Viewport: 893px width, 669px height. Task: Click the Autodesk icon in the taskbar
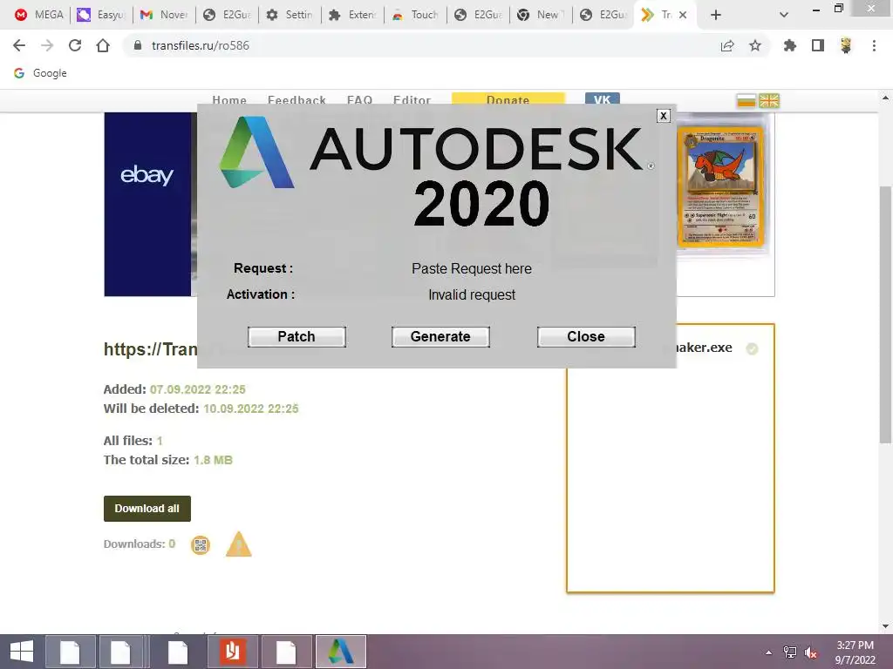pyautogui.click(x=341, y=652)
